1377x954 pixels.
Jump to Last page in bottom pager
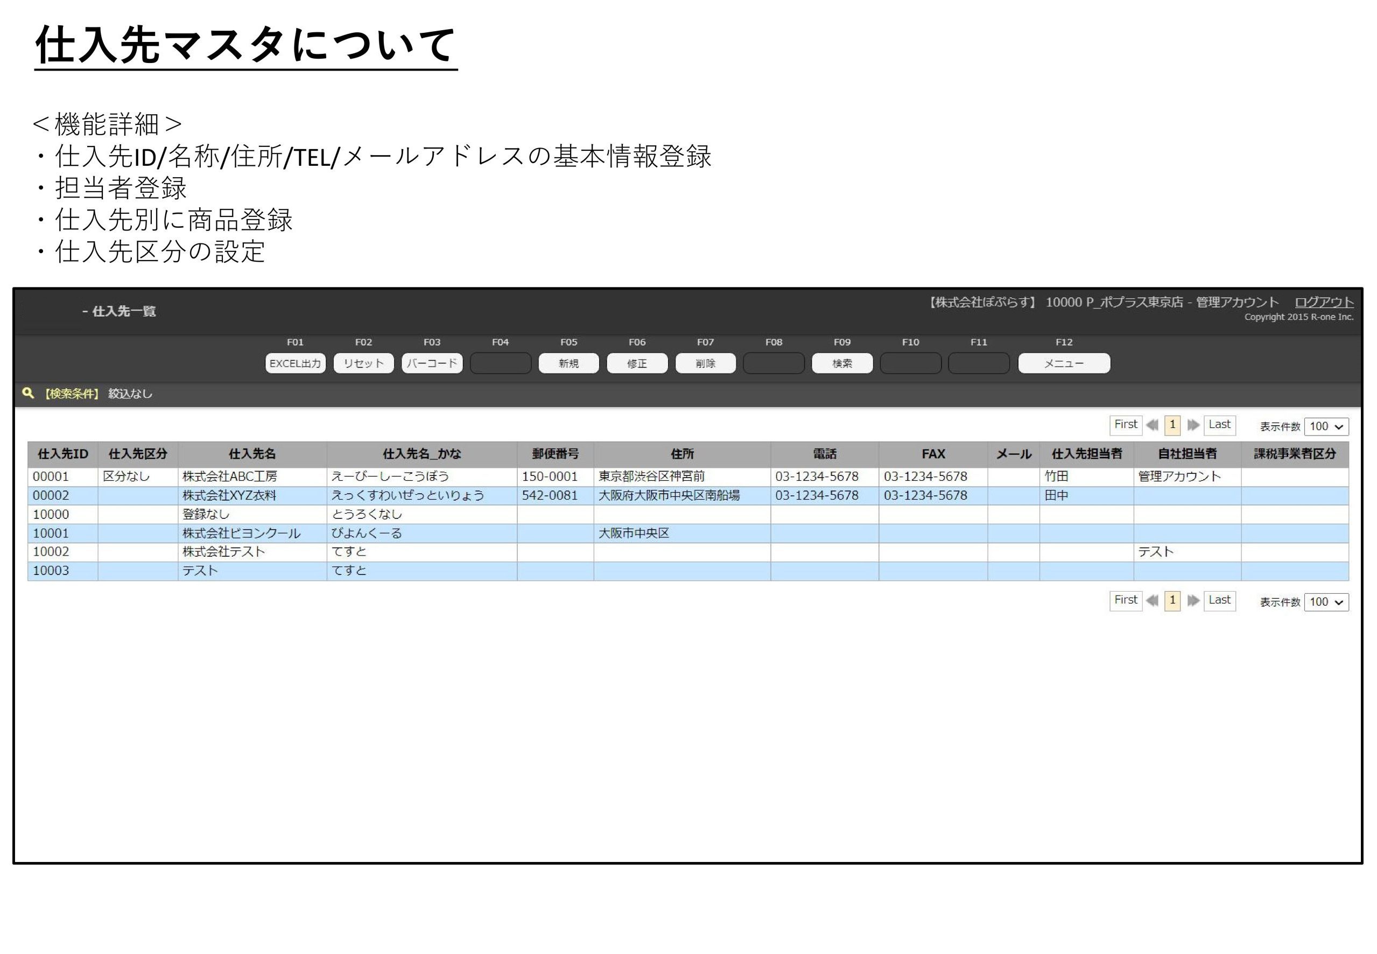(x=1219, y=600)
